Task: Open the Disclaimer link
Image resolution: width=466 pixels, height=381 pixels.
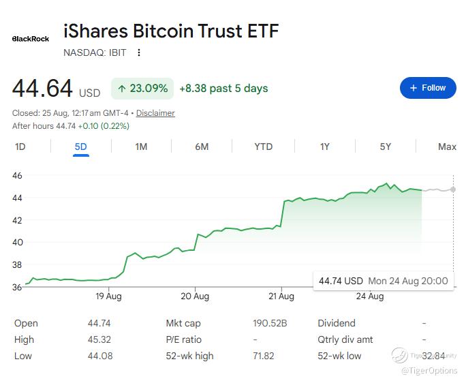Action: click(155, 113)
